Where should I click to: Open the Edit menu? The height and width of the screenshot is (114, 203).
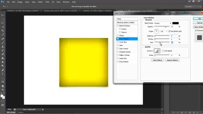click(13, 2)
